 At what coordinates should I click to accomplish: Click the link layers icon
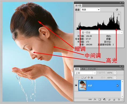click(90, 99)
